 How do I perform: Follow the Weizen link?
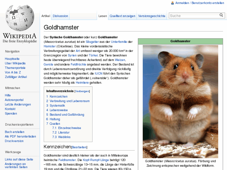pyautogui.click(x=120, y=60)
